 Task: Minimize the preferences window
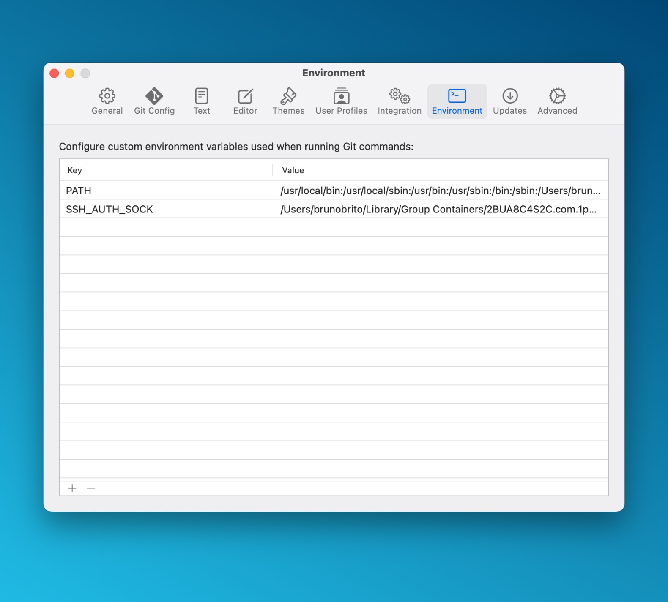pyautogui.click(x=70, y=74)
